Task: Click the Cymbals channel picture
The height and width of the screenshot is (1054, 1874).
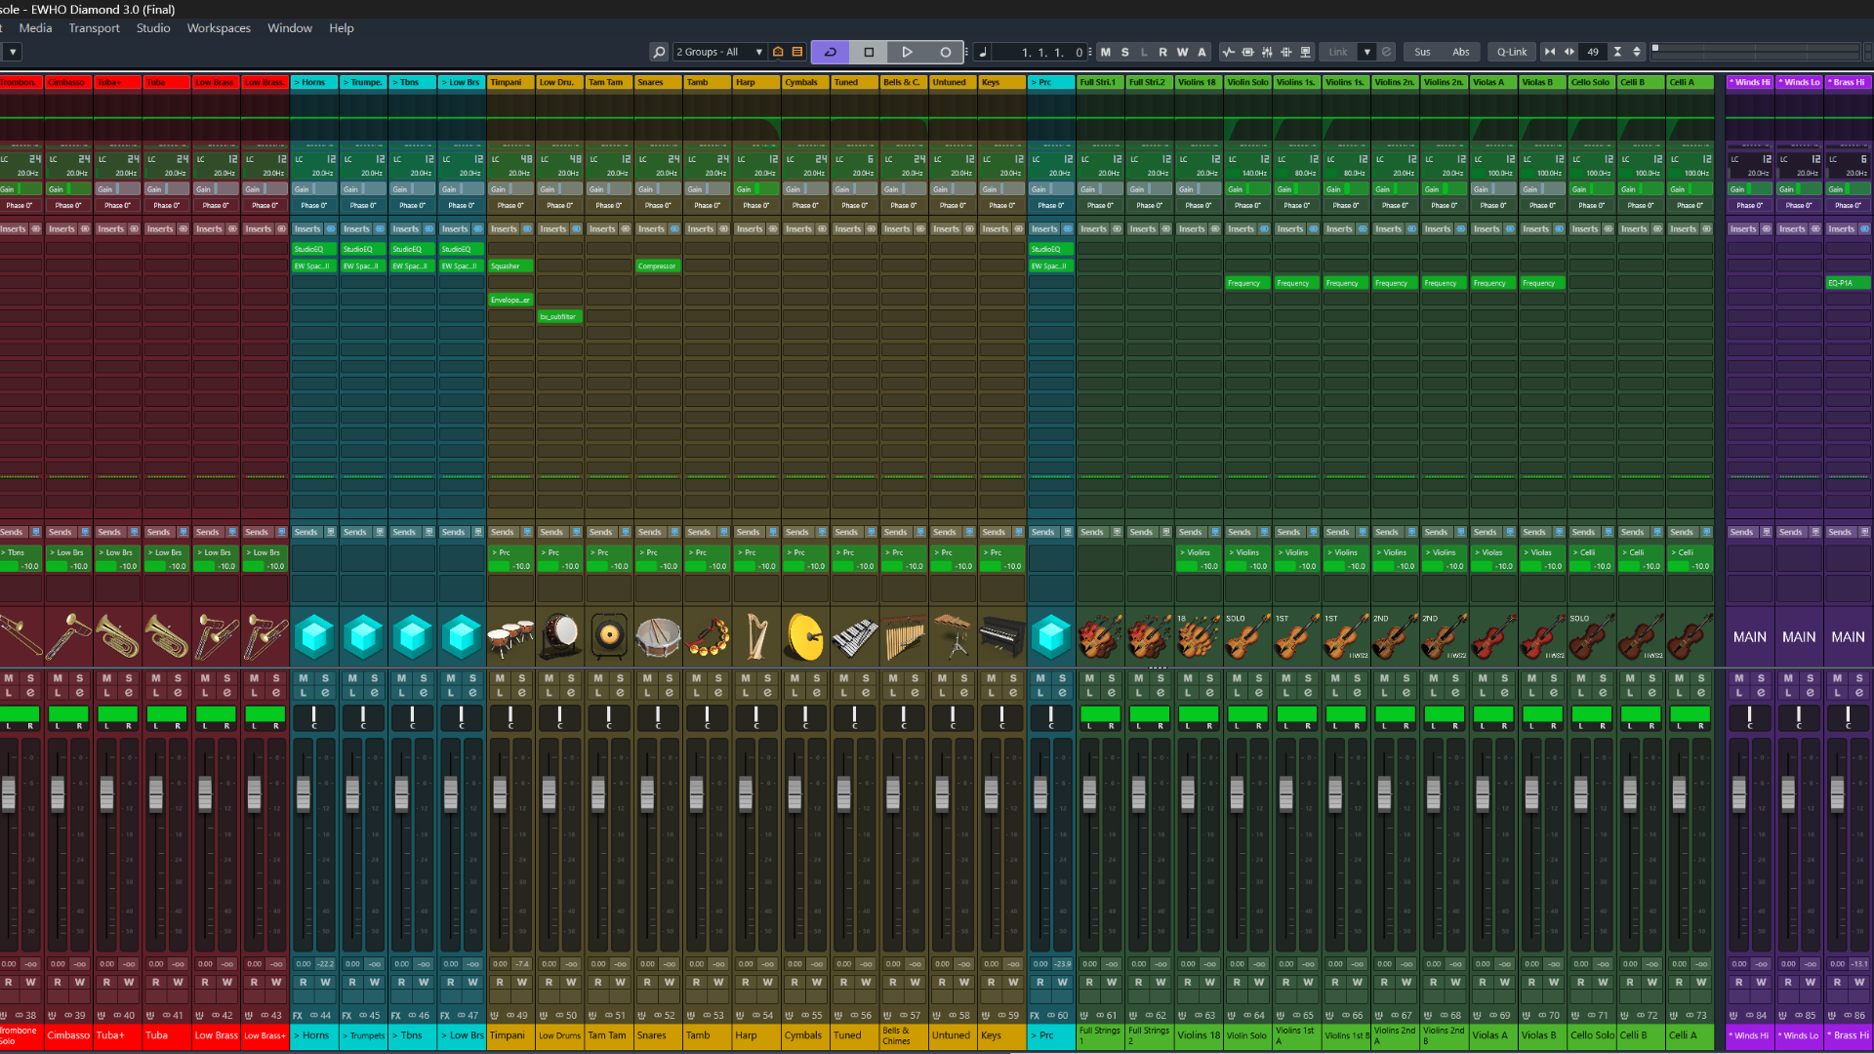Action: pos(805,636)
